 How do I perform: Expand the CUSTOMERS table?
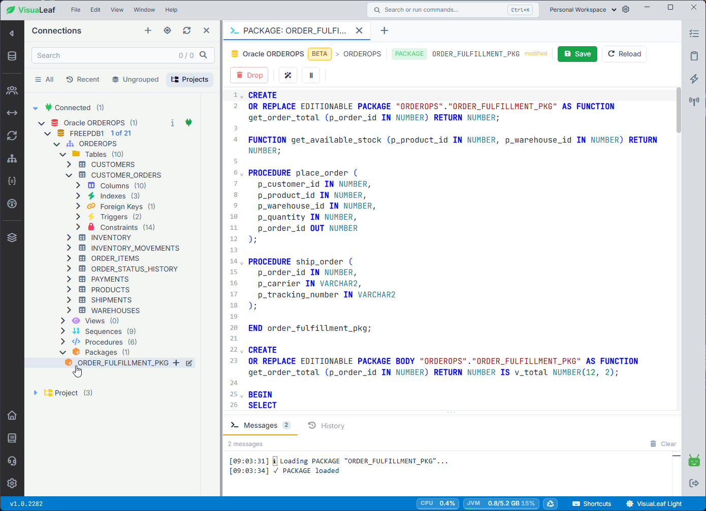click(69, 164)
